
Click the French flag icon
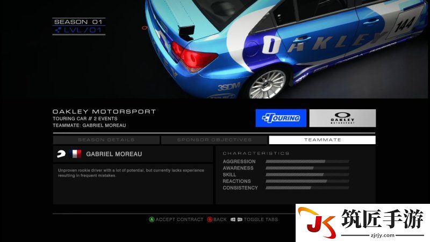pos(75,154)
